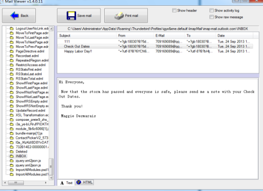Click inside the message body text area
This screenshot has height=191, width=263.
158,128
